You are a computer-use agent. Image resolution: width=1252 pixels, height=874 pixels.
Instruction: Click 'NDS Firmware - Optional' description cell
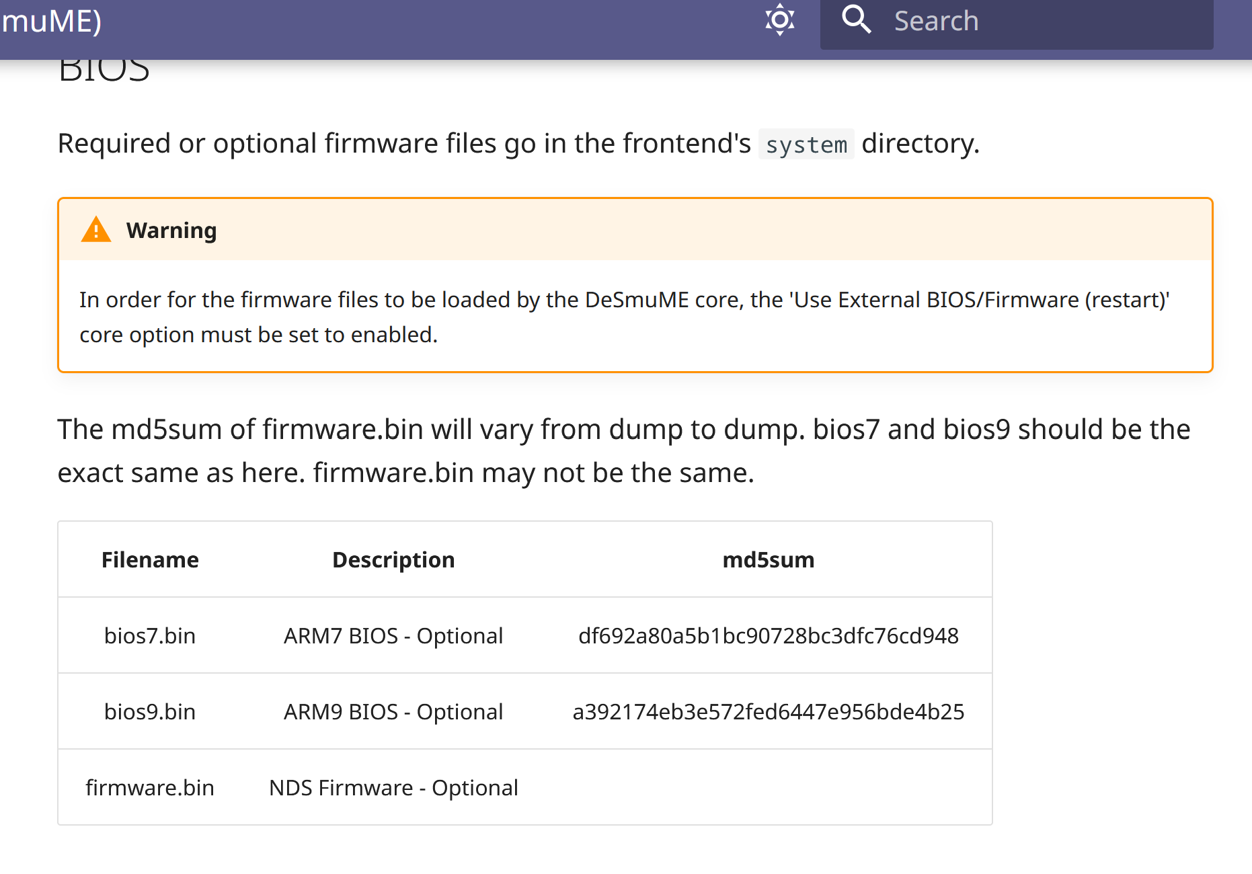[x=393, y=788]
